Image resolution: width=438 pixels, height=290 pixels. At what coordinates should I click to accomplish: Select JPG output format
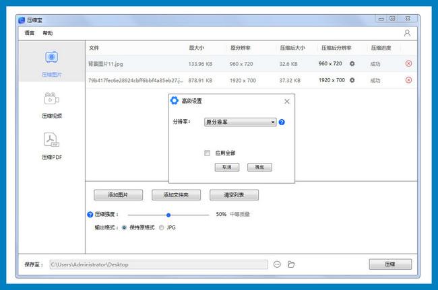point(161,227)
